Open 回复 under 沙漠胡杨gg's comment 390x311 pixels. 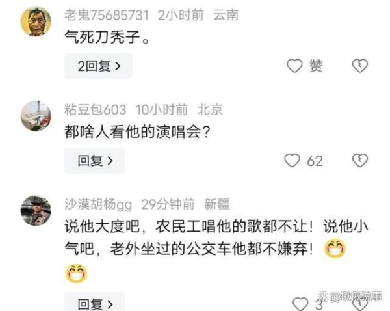[x=94, y=302]
